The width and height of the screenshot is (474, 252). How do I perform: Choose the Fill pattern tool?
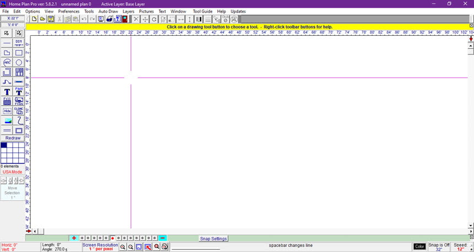tap(7, 101)
